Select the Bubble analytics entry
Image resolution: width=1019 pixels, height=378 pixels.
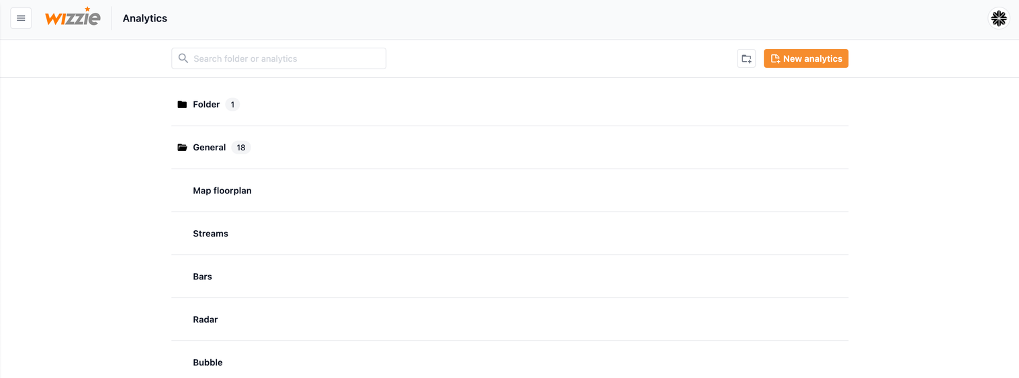point(208,363)
